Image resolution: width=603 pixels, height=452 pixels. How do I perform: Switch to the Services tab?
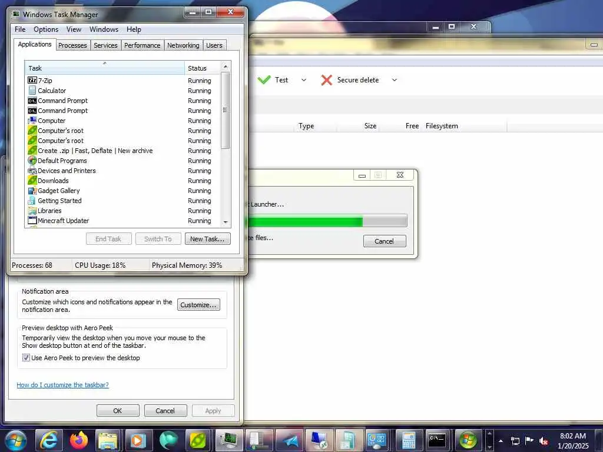(105, 45)
